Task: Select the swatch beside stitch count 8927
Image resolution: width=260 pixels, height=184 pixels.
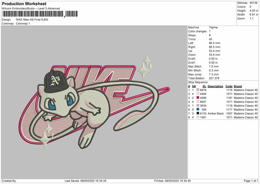Action: (x=198, y=102)
